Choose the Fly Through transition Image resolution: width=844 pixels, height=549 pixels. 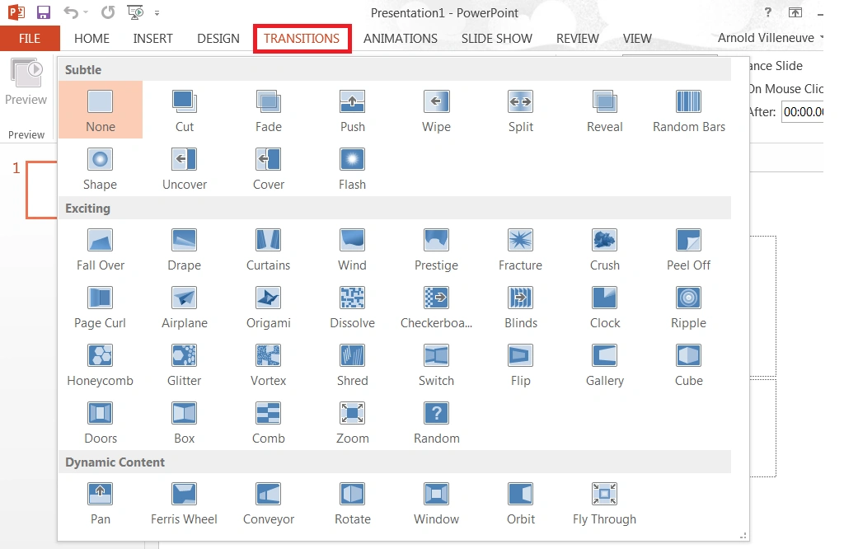(604, 503)
